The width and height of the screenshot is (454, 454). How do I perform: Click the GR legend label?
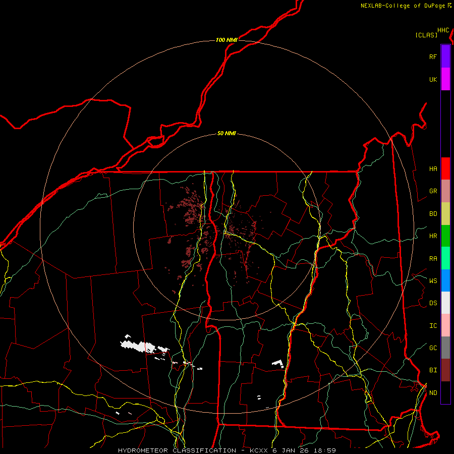coord(433,191)
